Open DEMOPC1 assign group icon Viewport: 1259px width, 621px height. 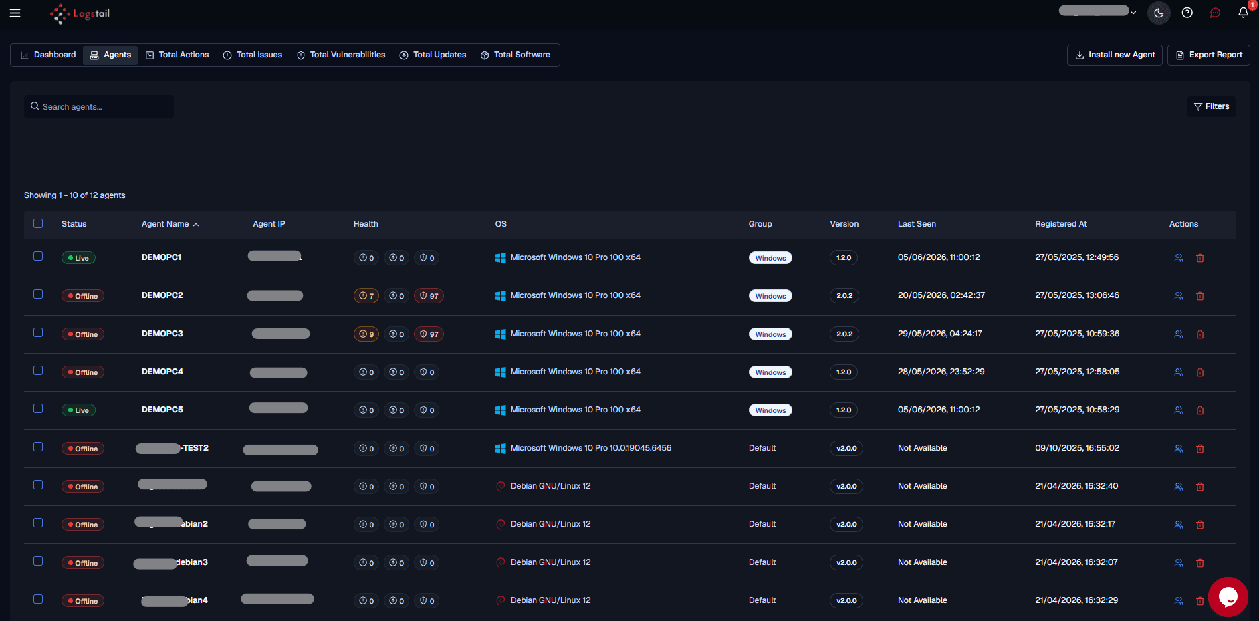1179,258
